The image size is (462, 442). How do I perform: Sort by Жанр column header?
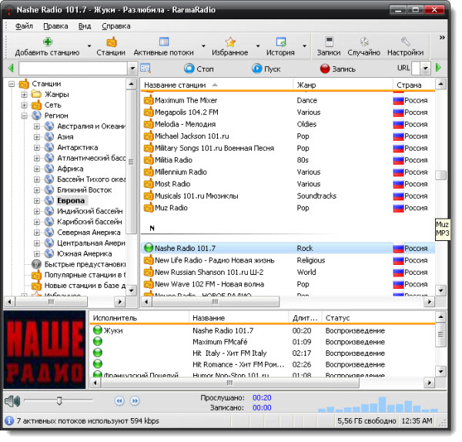point(307,84)
